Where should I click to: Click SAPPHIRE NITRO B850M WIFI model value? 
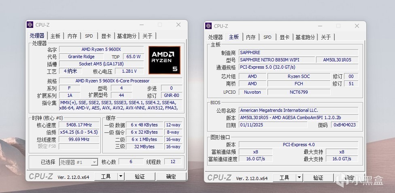[x=276, y=60]
